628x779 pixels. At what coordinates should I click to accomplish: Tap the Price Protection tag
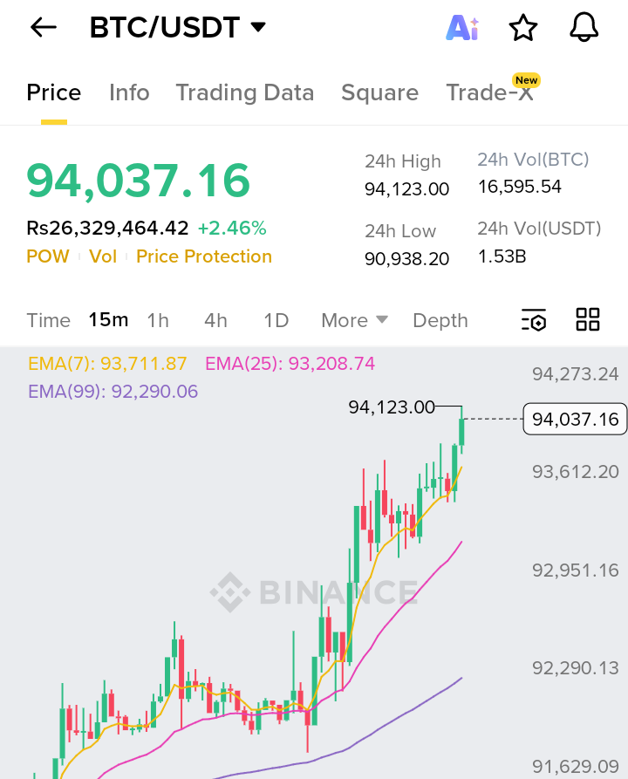[204, 256]
